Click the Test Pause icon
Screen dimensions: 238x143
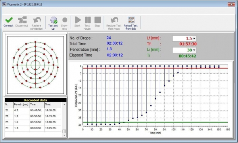88,20
